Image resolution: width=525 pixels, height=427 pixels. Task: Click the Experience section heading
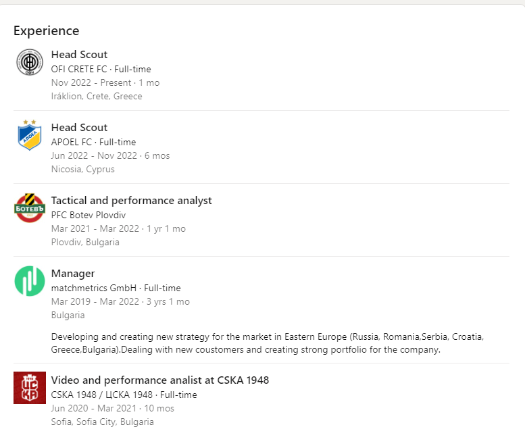[46, 31]
